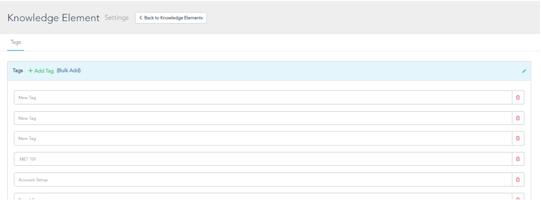The width and height of the screenshot is (541, 200).
Task: Click the green pencil edit icon
Action: [524, 71]
